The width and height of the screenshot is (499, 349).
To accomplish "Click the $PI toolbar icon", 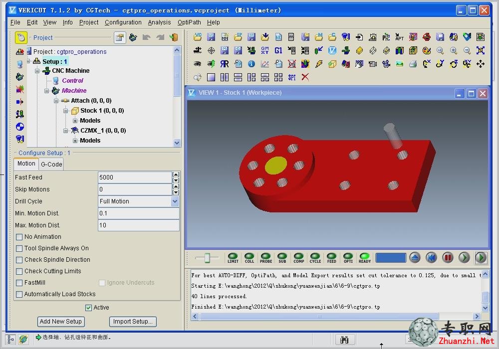I will tap(291, 77).
